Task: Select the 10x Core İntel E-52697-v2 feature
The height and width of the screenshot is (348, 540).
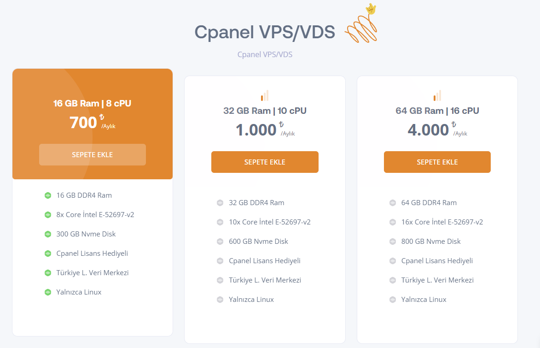Action: (x=270, y=222)
